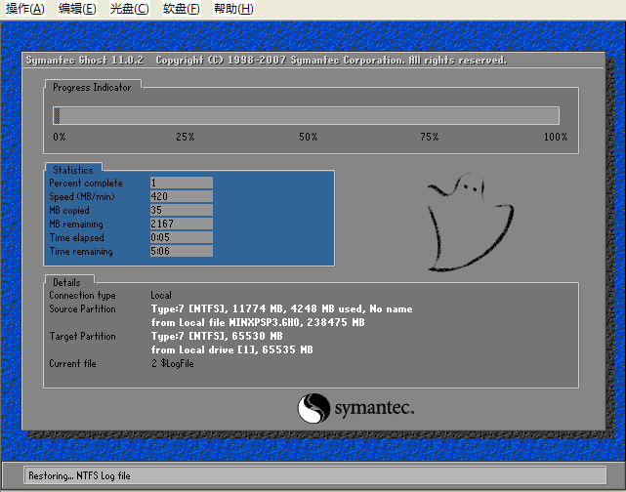
Task: Click the Current file label
Action: point(72,363)
